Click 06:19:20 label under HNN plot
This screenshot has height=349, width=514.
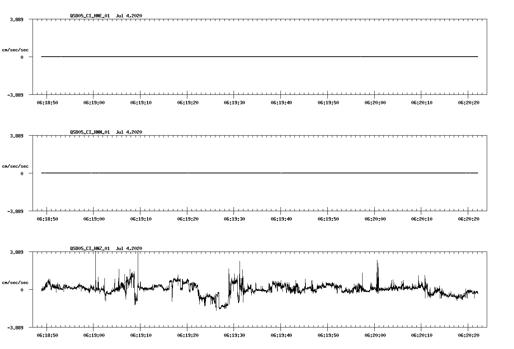point(188,219)
